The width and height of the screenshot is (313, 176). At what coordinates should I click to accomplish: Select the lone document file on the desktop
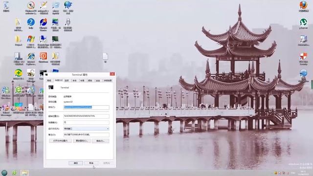pos(106,57)
